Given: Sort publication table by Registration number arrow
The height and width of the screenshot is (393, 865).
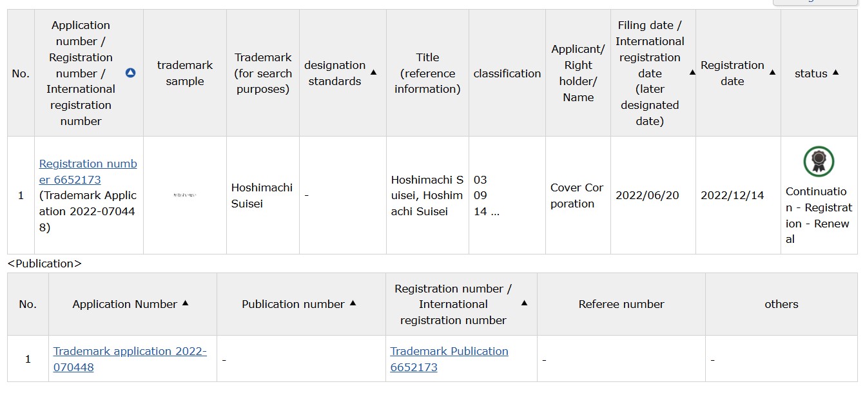Looking at the screenshot, I should click(524, 303).
